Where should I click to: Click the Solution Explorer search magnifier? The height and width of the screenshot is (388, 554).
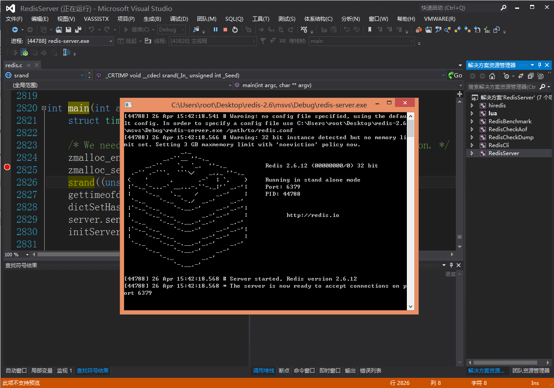point(543,87)
